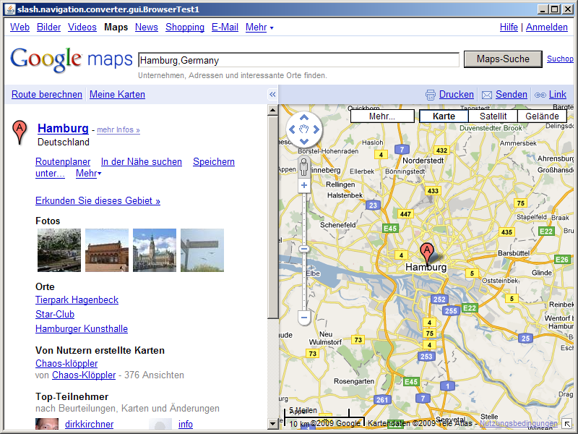Click Speichern unter... link
This screenshot has width=578, height=434.
[x=214, y=161]
